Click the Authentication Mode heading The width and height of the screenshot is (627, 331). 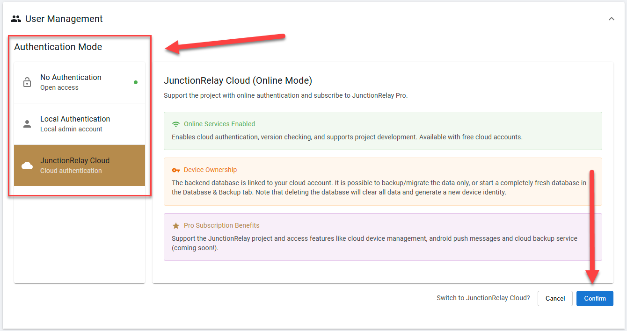tap(58, 47)
